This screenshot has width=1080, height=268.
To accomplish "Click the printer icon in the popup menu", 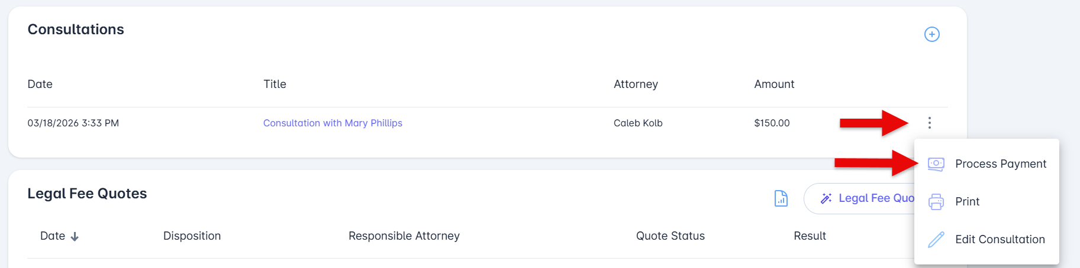I will click(x=936, y=202).
